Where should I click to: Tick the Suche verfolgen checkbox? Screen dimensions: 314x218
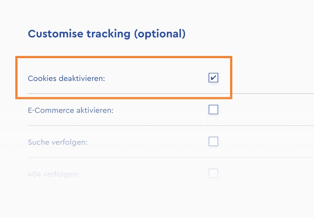pyautogui.click(x=213, y=141)
